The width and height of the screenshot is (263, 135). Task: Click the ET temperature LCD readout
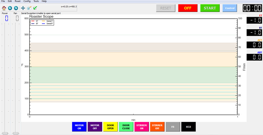pos(254,20)
